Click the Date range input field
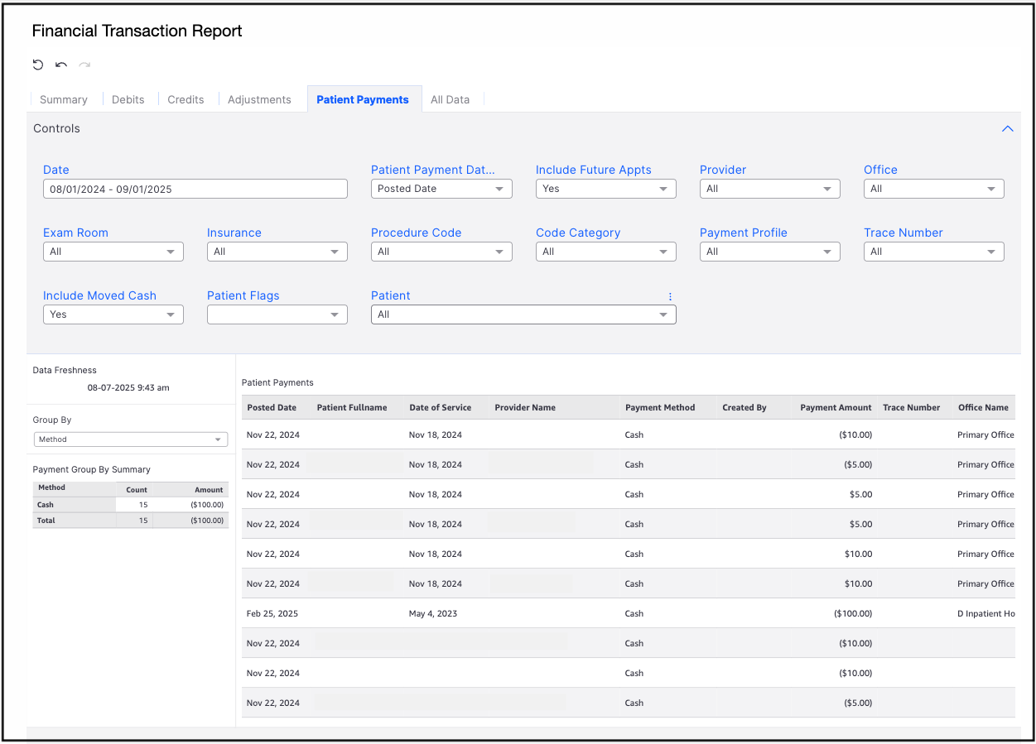1036x744 pixels. 195,189
